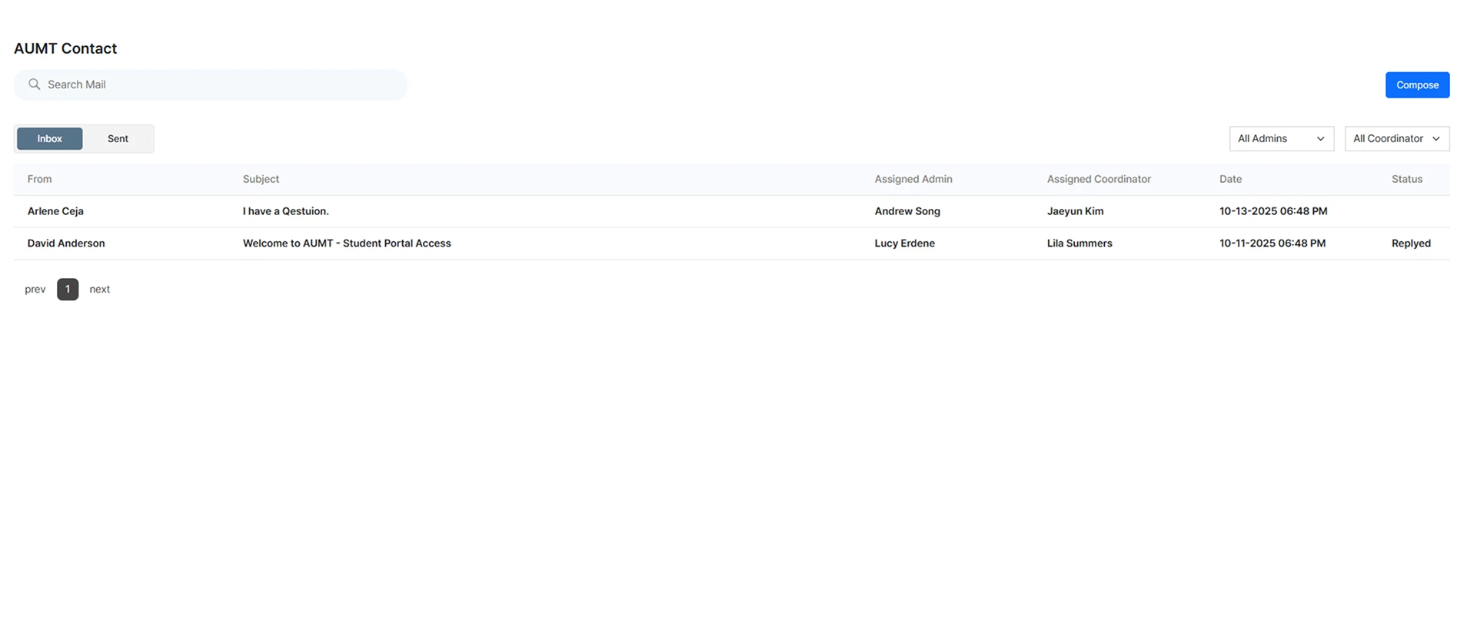Select page number 1
This screenshot has height=619, width=1467.
[68, 290]
